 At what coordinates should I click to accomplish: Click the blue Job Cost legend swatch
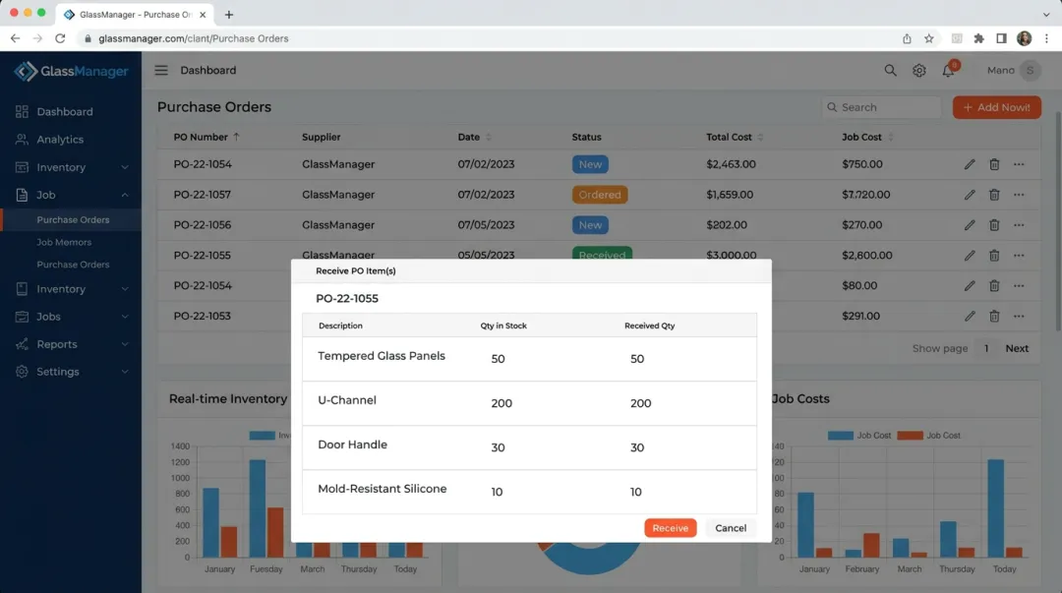[840, 435]
